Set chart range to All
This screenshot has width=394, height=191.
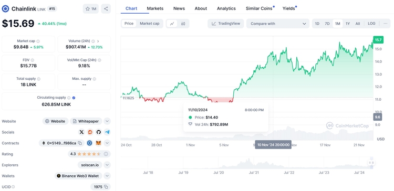[x=358, y=24]
